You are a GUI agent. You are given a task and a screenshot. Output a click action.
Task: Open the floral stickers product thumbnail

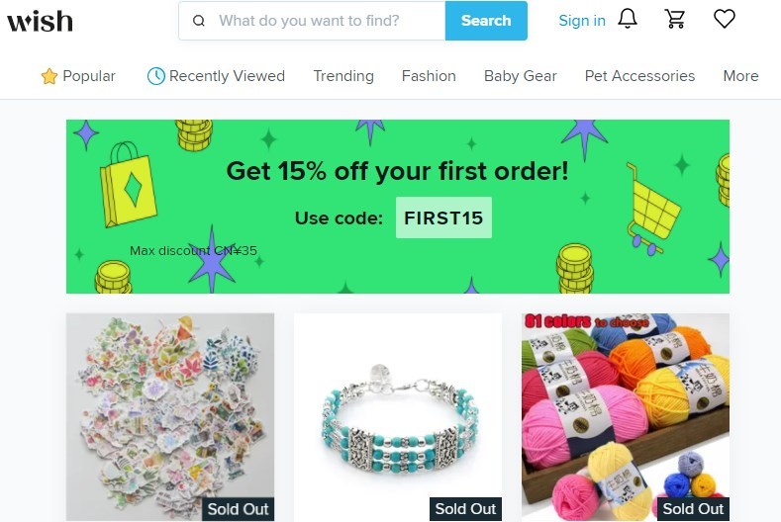tap(170, 417)
